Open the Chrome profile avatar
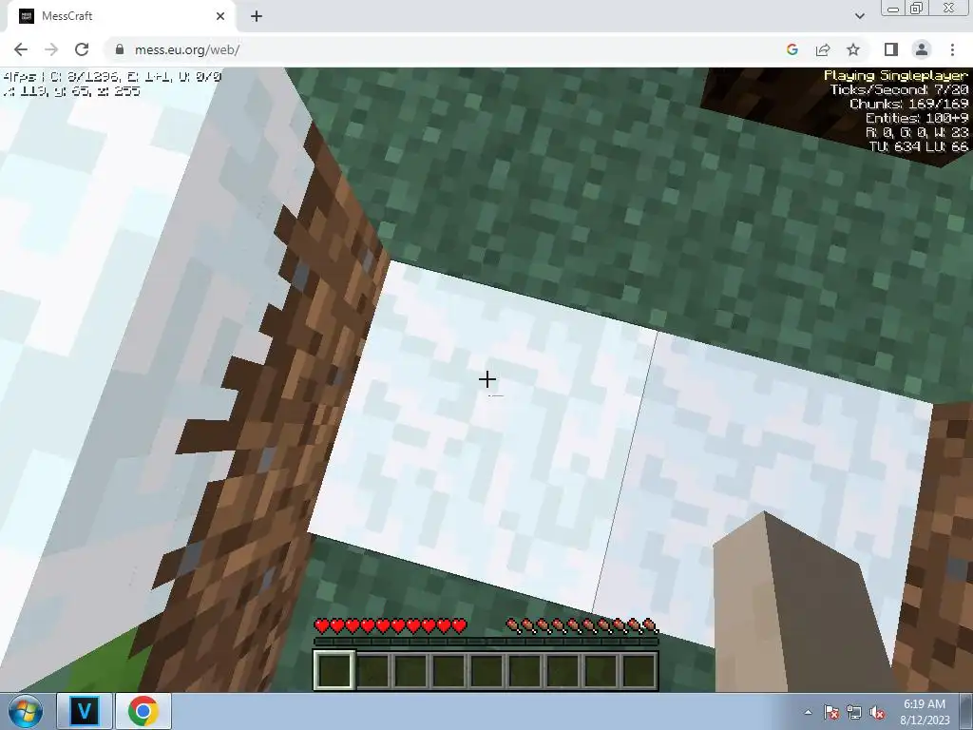 click(x=922, y=49)
